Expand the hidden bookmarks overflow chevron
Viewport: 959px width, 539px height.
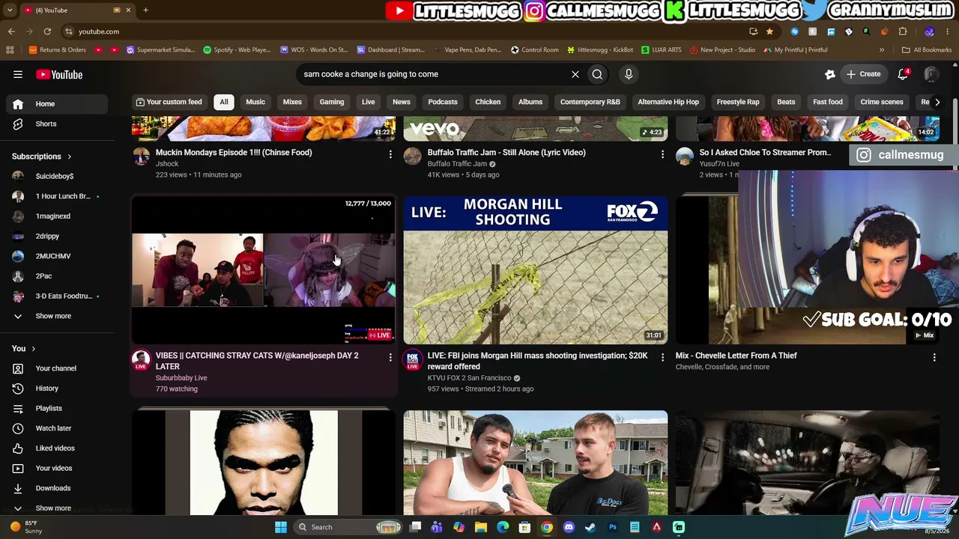tap(882, 49)
